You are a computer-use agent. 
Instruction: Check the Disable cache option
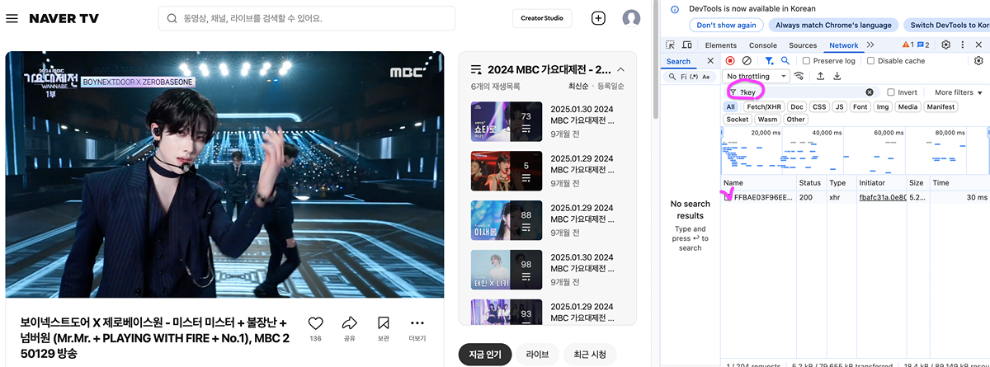871,61
